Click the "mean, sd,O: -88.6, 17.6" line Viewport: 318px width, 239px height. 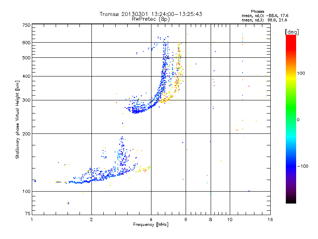[x=265, y=16]
